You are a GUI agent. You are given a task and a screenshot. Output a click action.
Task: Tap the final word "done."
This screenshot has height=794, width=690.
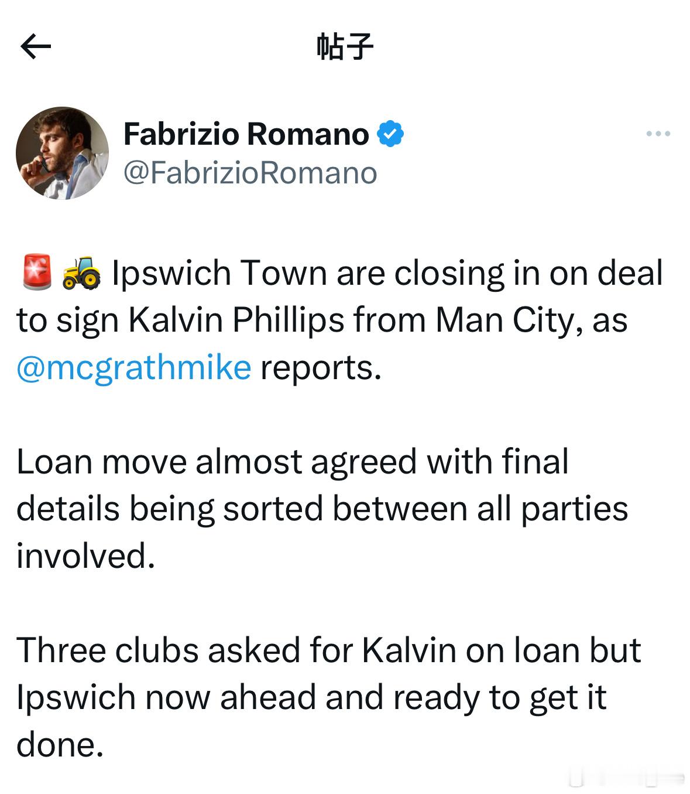60,745
